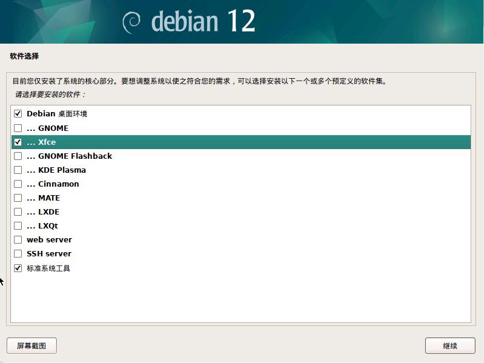Click the 屏幕截图 button

pos(31,345)
